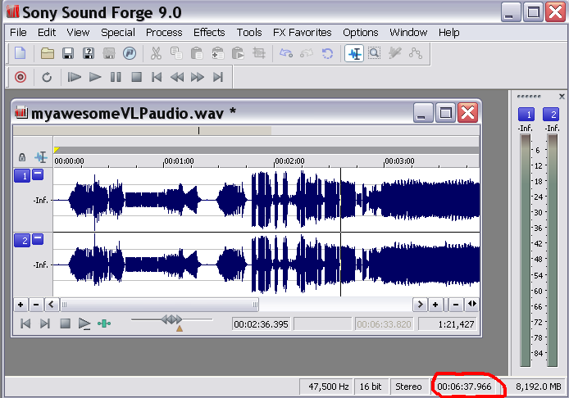Click Forward in main transport toolbar
569x398 pixels.
click(x=198, y=77)
